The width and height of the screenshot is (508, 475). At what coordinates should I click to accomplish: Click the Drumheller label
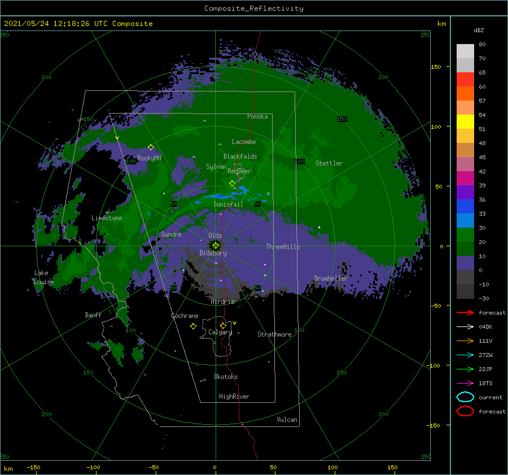[331, 278]
